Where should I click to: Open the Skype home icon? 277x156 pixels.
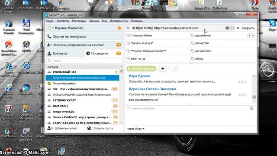[x=119, y=28]
